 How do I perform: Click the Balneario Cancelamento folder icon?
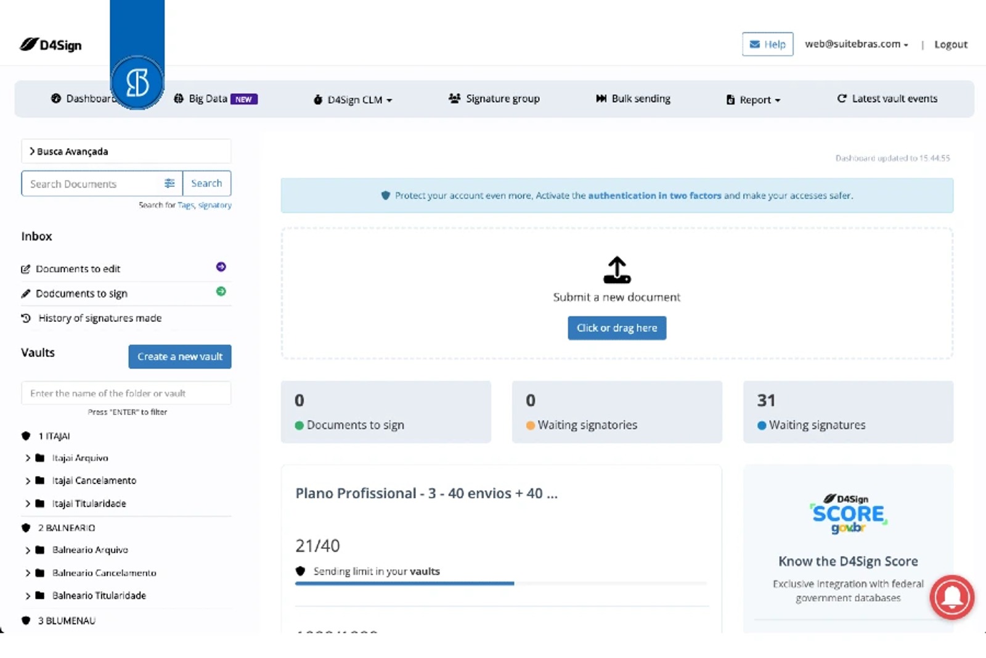tap(40, 572)
